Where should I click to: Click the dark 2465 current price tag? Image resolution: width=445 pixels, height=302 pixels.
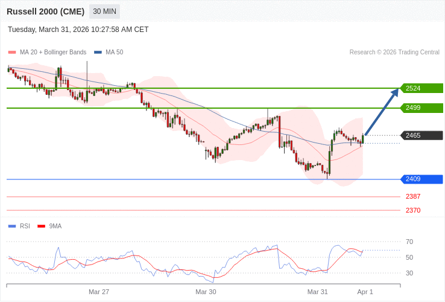tap(421, 135)
